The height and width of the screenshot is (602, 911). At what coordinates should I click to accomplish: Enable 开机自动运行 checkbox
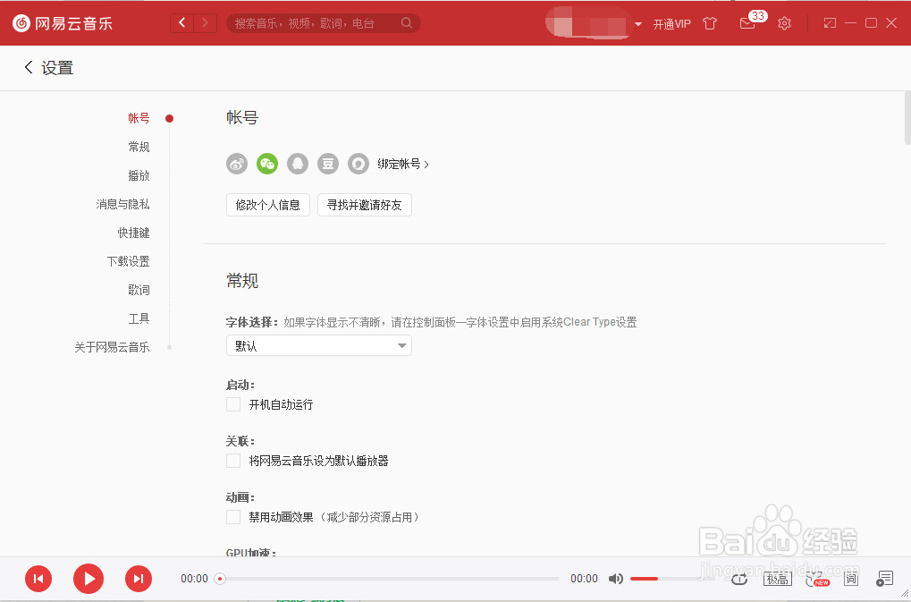pyautogui.click(x=233, y=404)
